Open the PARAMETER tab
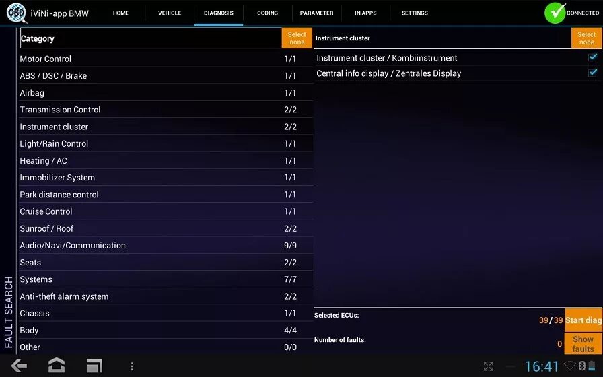Viewport: 603px width, 377px height. (x=316, y=13)
